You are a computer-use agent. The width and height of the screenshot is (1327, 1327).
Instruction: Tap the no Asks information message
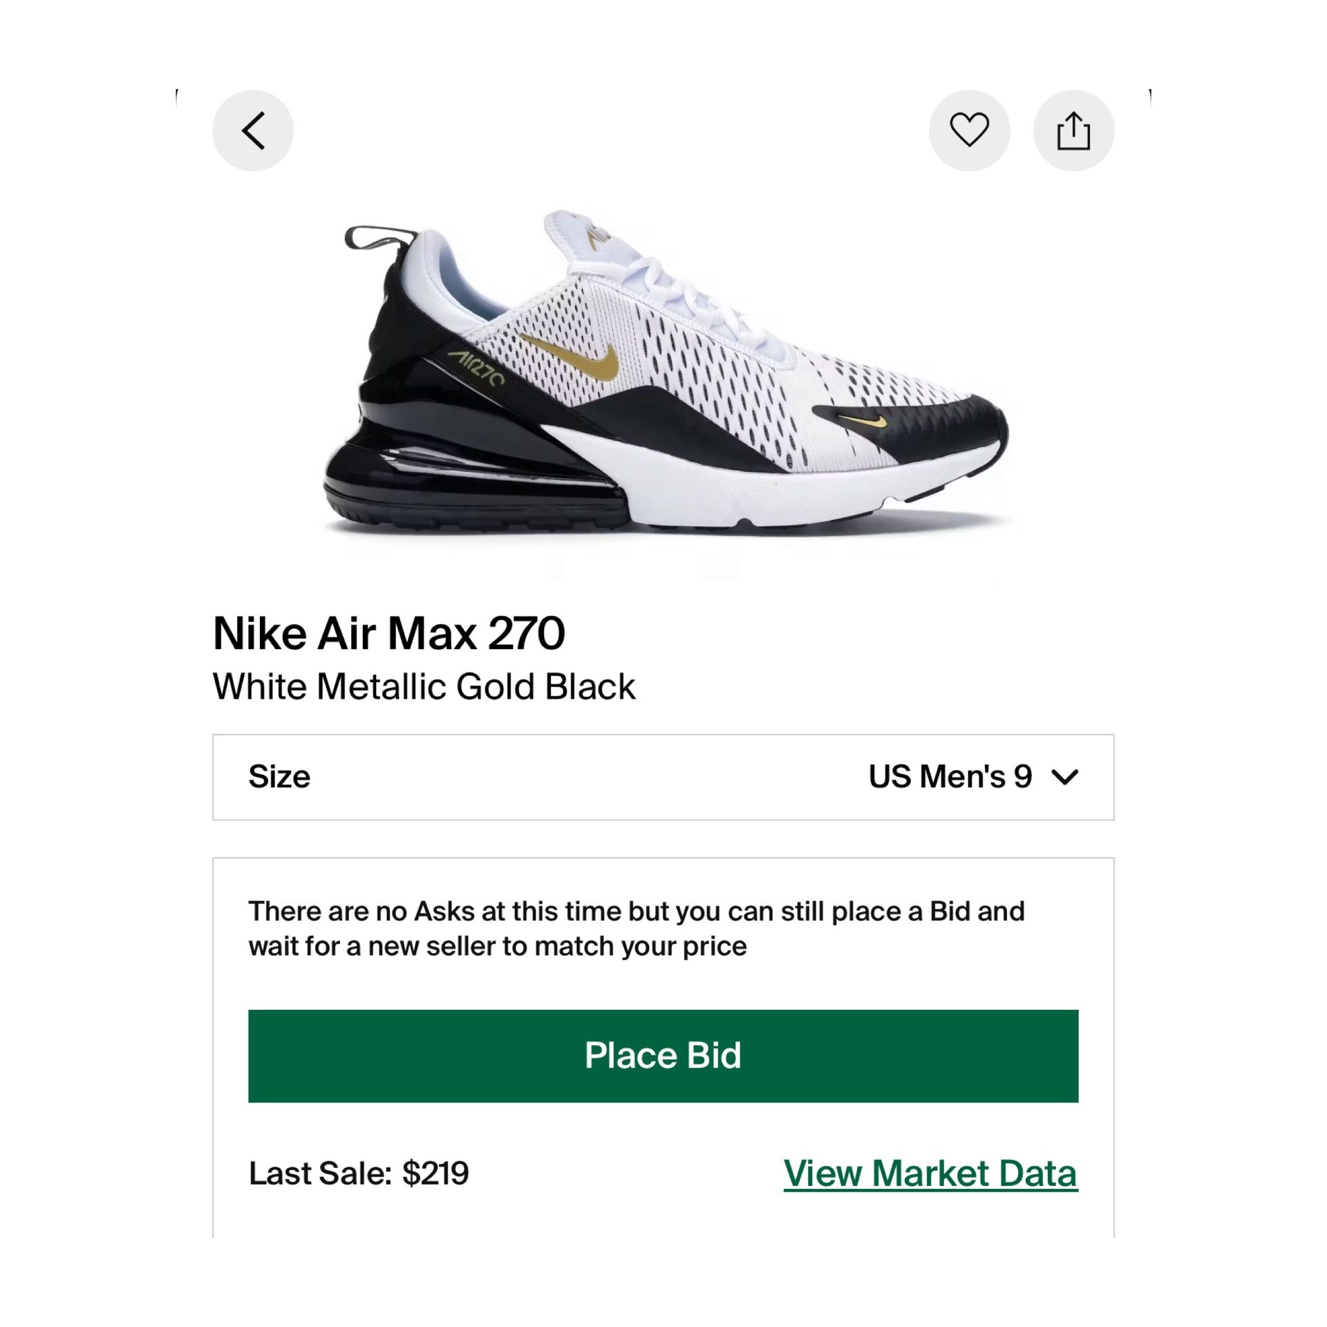(636, 928)
